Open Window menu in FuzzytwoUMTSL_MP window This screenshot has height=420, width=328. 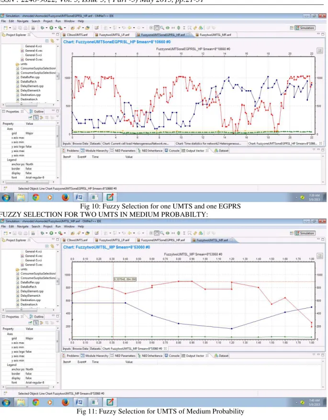click(x=69, y=226)
